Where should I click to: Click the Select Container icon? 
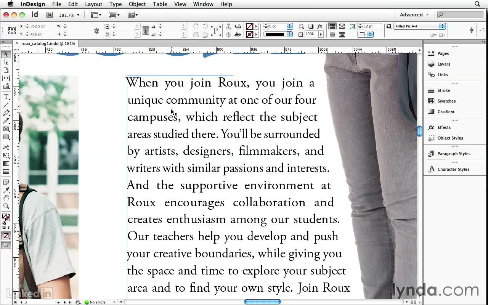click(x=228, y=26)
